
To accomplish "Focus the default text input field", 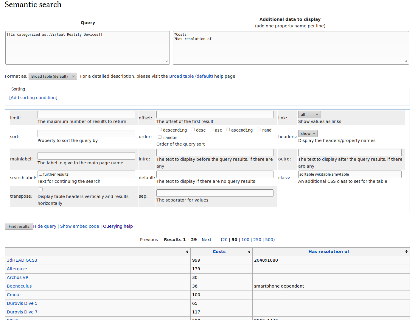I will 215,174.
